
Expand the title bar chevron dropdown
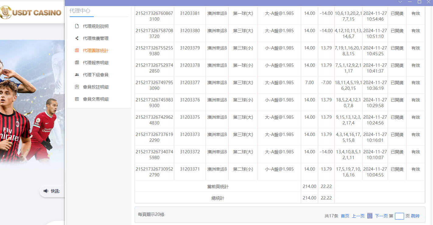[400, 2]
